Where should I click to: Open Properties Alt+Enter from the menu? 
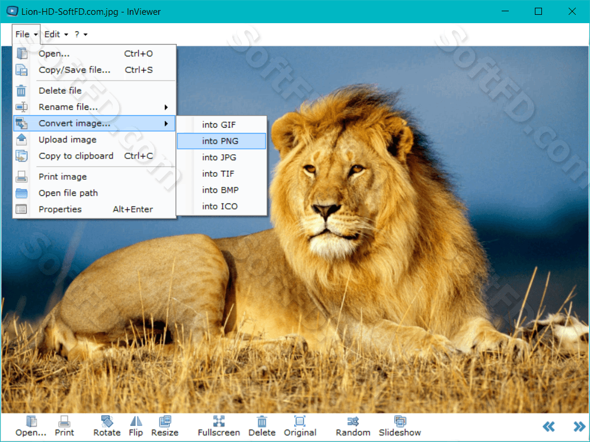click(94, 209)
